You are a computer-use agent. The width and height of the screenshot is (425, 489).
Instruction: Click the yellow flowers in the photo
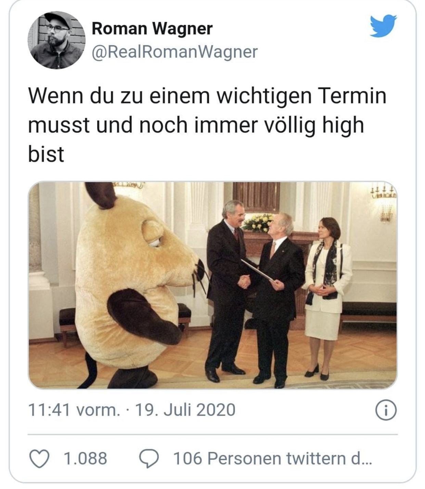pos(257,223)
